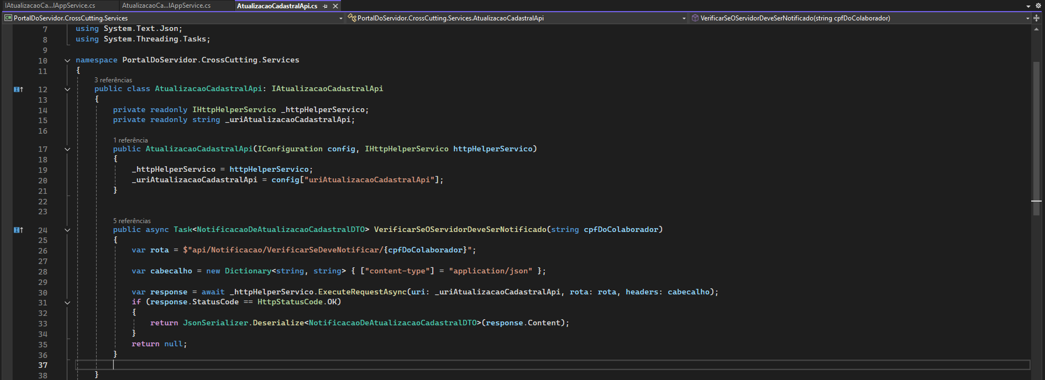Image resolution: width=1045 pixels, height=380 pixels.
Task: Click line number 37 in the margin
Action: click(x=43, y=365)
